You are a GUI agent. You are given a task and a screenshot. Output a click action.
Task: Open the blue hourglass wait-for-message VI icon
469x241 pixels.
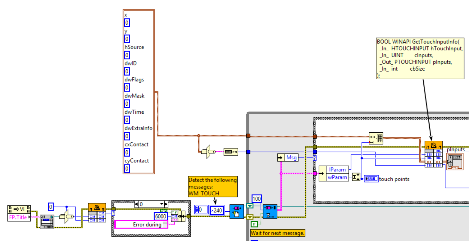pos(270,212)
